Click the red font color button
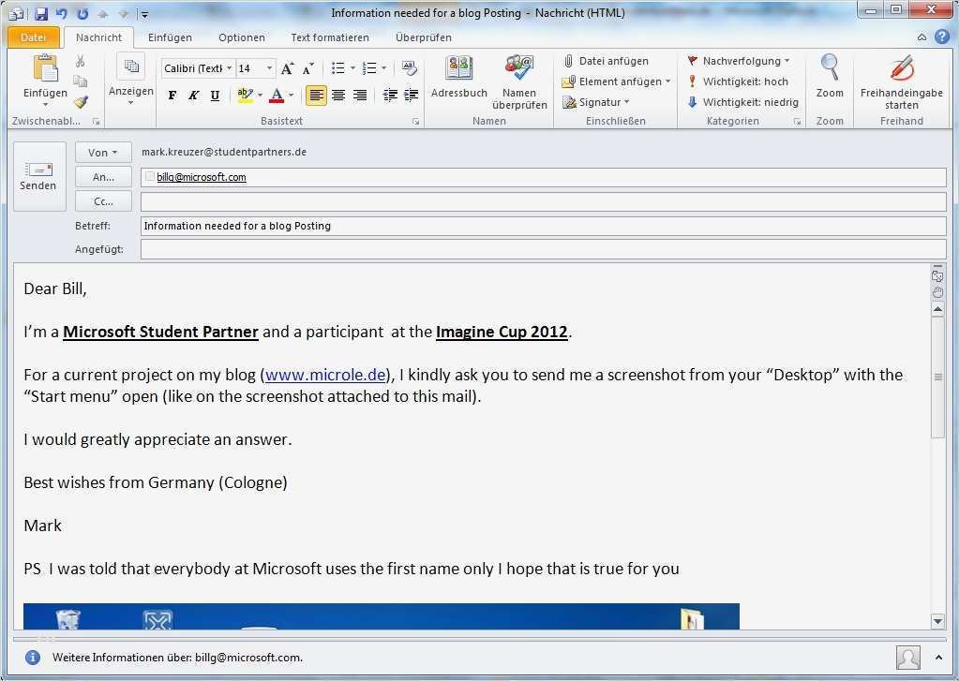This screenshot has width=959, height=681. pyautogui.click(x=277, y=96)
